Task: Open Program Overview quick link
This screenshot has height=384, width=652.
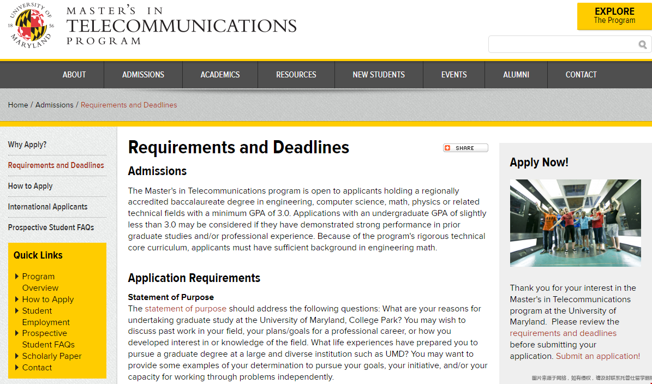Action: pos(40,282)
